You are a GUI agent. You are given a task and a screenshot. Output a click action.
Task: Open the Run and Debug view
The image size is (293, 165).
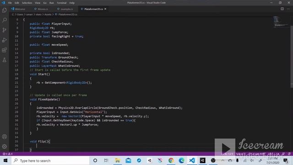4,40
